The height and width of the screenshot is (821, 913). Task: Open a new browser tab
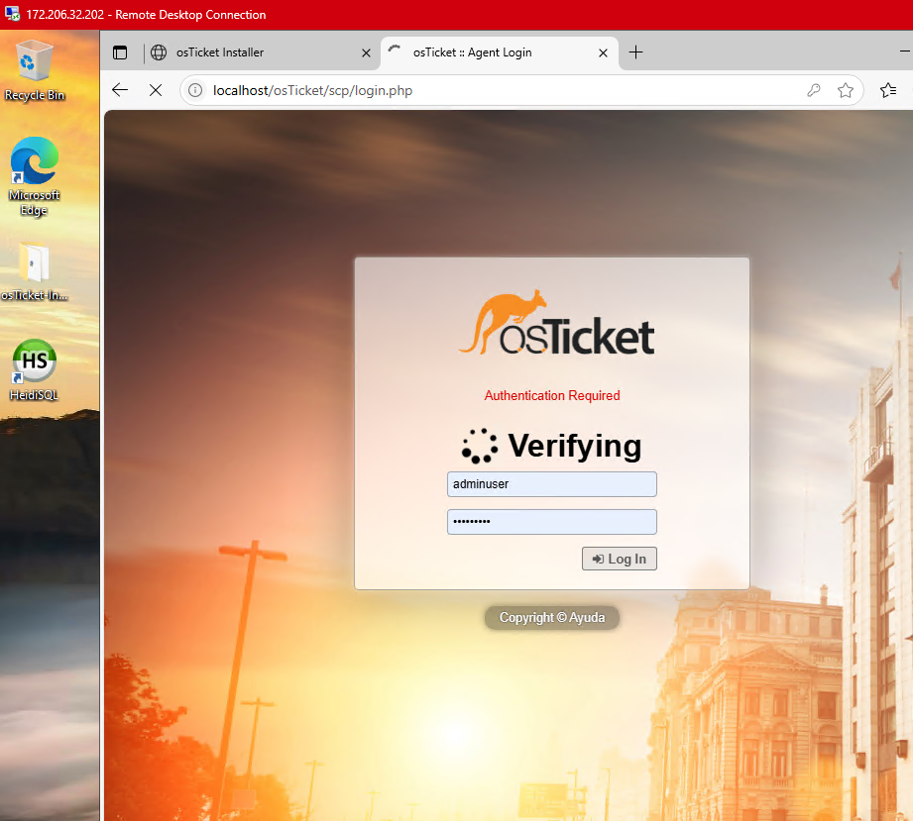coord(635,52)
